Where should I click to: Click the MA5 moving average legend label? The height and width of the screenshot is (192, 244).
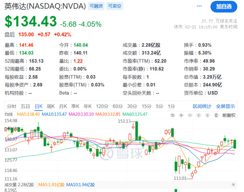(28, 114)
